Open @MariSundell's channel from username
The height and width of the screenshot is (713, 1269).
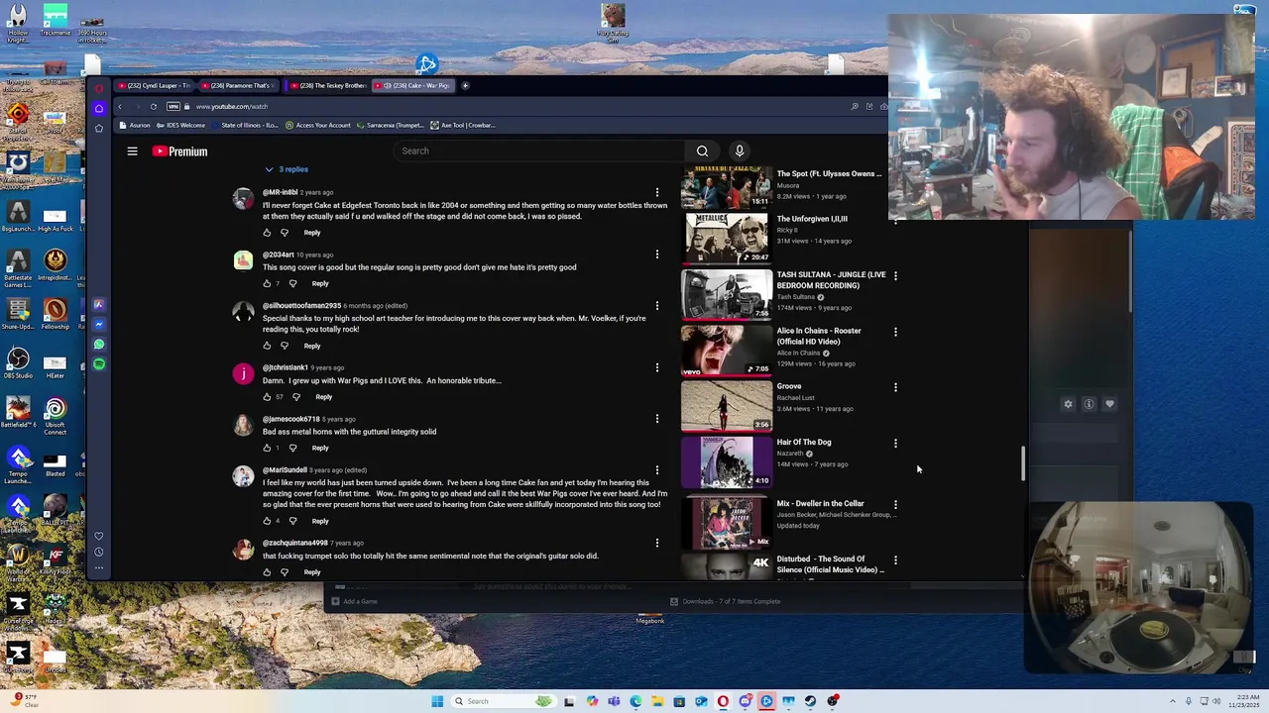point(285,470)
